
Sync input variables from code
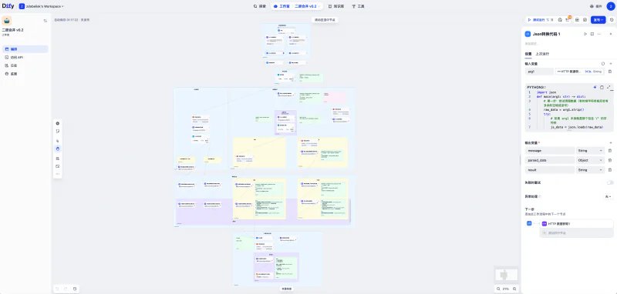603,64
